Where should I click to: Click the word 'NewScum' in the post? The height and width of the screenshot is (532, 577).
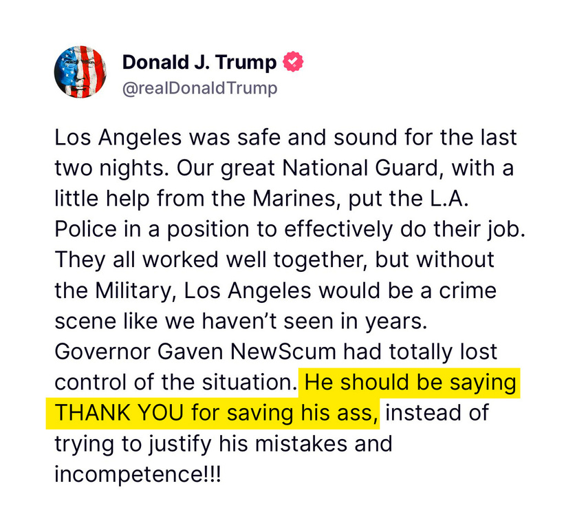click(283, 351)
